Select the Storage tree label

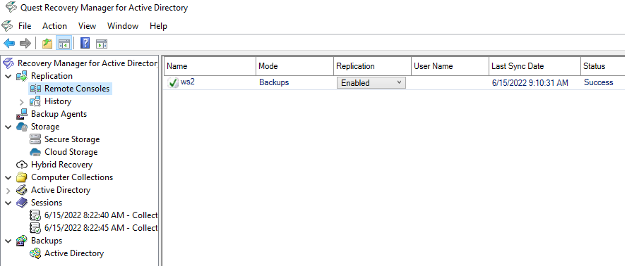[45, 127]
